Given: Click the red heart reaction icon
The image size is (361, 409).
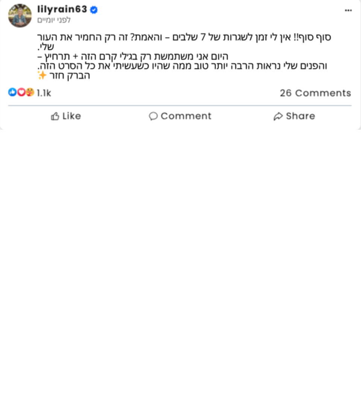Looking at the screenshot, I should [x=21, y=92].
